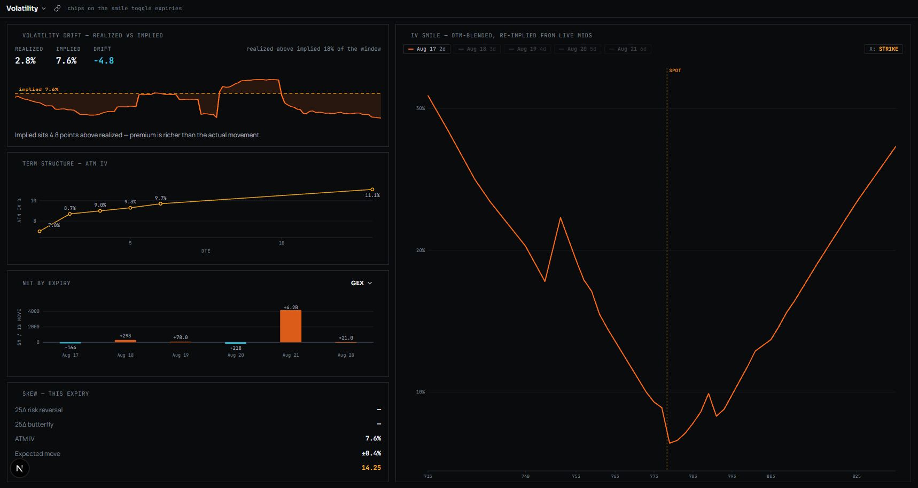
Task: Click the Aug 18 +293 bar
Action: [126, 341]
